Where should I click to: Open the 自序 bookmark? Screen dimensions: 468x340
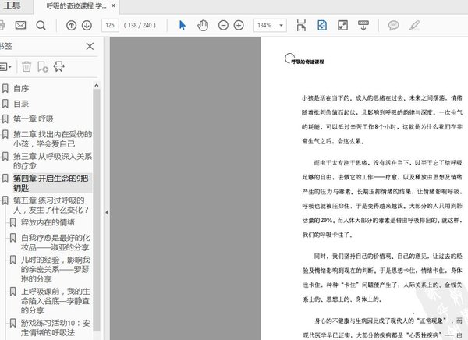(x=21, y=88)
